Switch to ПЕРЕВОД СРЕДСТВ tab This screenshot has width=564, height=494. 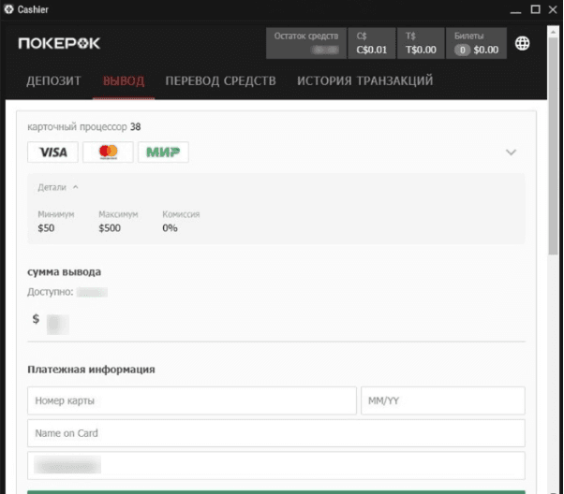(220, 80)
